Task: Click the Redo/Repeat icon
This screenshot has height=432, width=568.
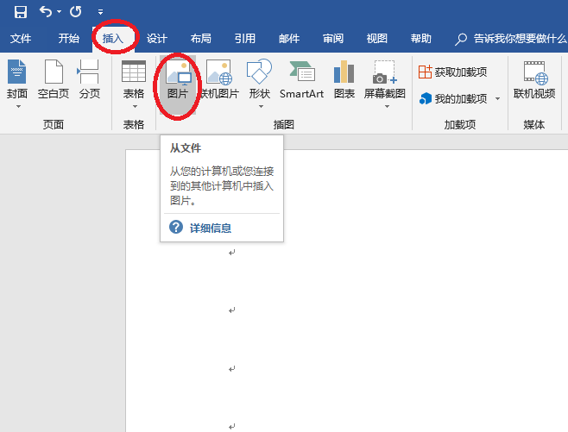Action: pyautogui.click(x=75, y=11)
